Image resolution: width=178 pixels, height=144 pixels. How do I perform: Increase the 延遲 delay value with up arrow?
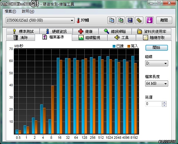coord(164,103)
